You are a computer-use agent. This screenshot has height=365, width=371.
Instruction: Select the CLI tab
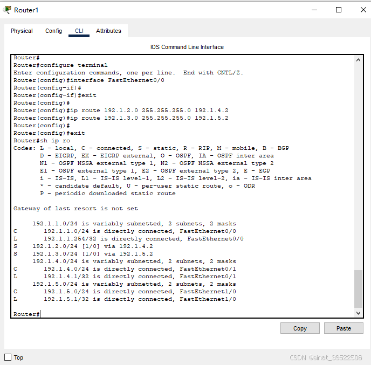[x=79, y=31]
